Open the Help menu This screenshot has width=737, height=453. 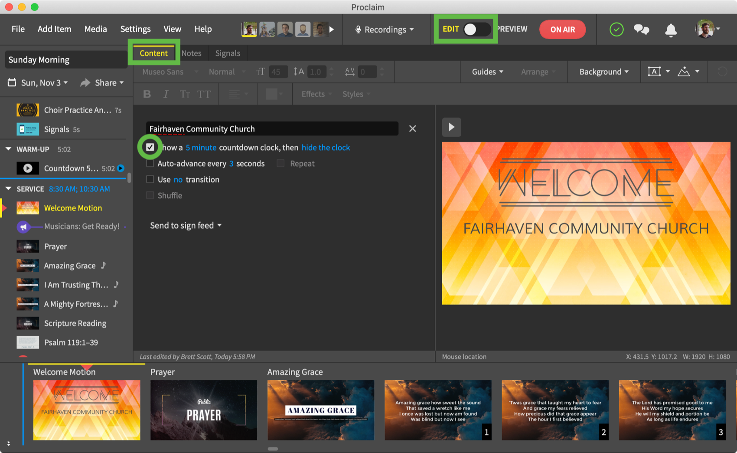coord(203,29)
